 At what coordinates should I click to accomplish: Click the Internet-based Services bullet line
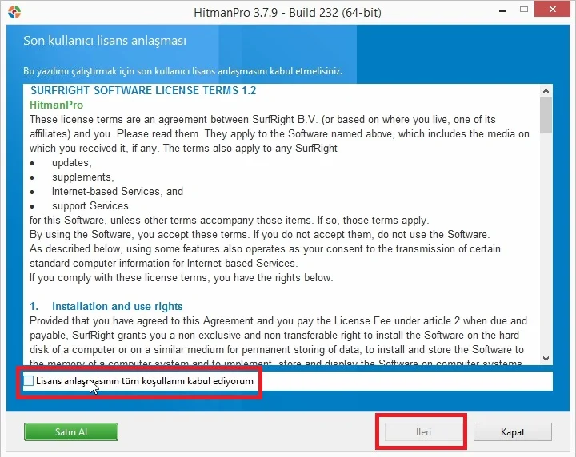tap(118, 191)
